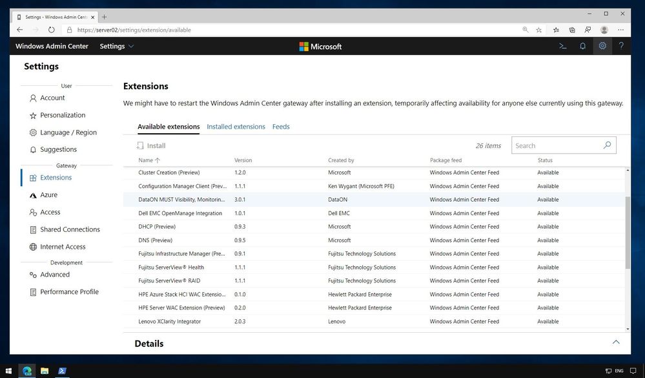Sort by Version column header

pos(243,160)
